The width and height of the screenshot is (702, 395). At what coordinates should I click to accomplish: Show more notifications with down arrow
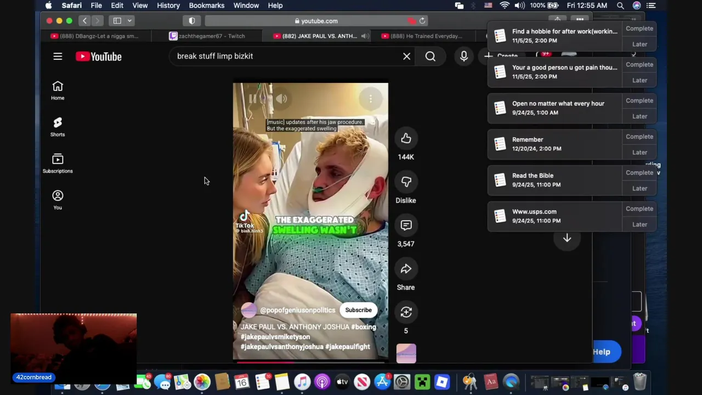pyautogui.click(x=567, y=238)
